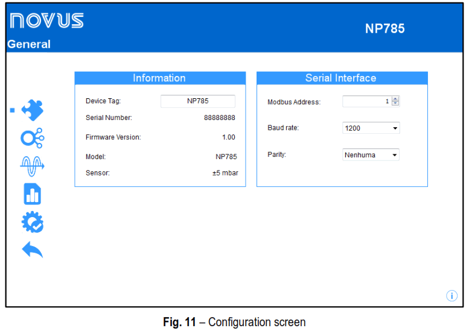466x331 pixels.
Task: Open the sine wave signal icon
Action: (x=33, y=166)
